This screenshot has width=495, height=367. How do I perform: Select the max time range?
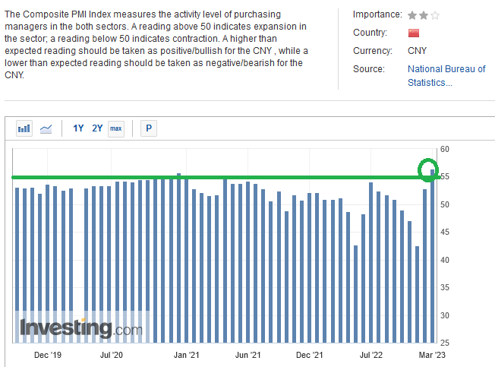(116, 128)
